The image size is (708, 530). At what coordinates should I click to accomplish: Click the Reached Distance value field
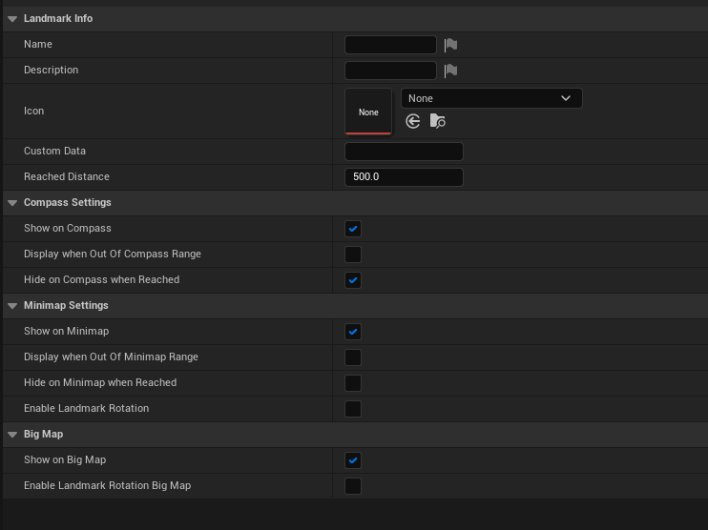404,176
